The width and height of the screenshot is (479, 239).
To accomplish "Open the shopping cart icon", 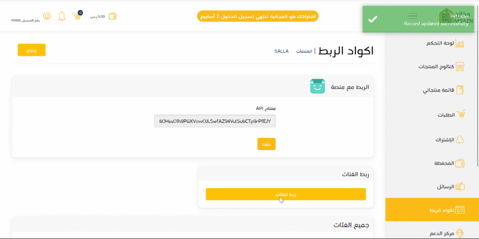I will click(77, 16).
